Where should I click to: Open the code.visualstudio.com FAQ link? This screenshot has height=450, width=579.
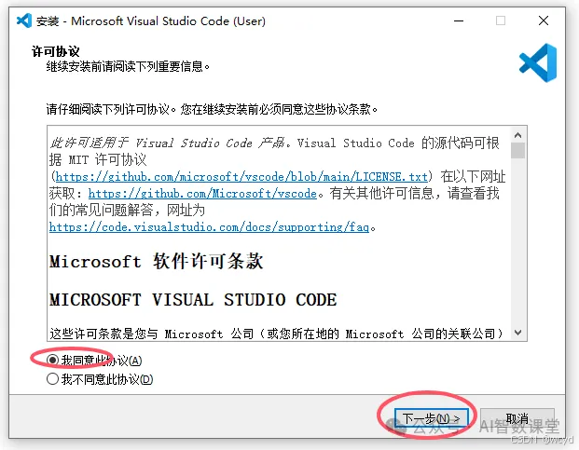click(x=209, y=226)
